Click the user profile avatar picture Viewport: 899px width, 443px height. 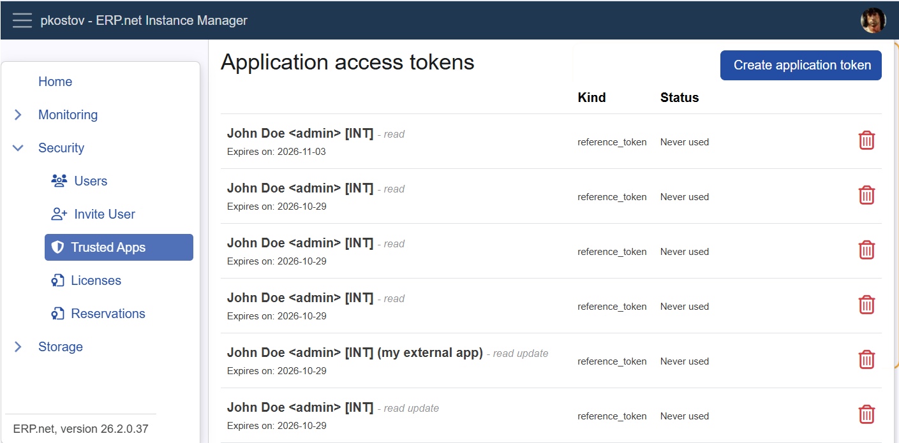pos(873,20)
